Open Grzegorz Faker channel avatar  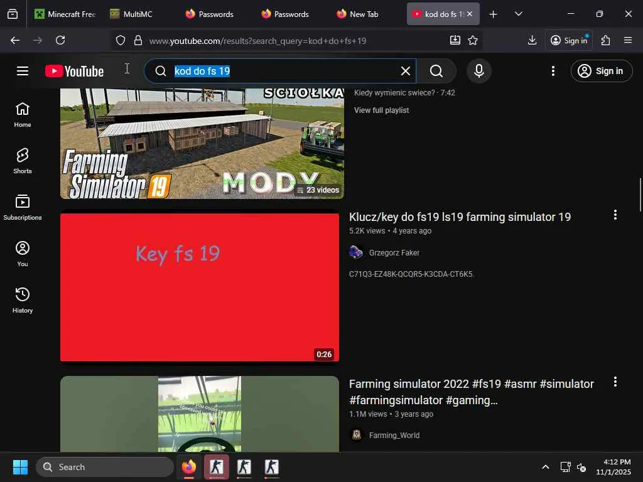pyautogui.click(x=356, y=252)
